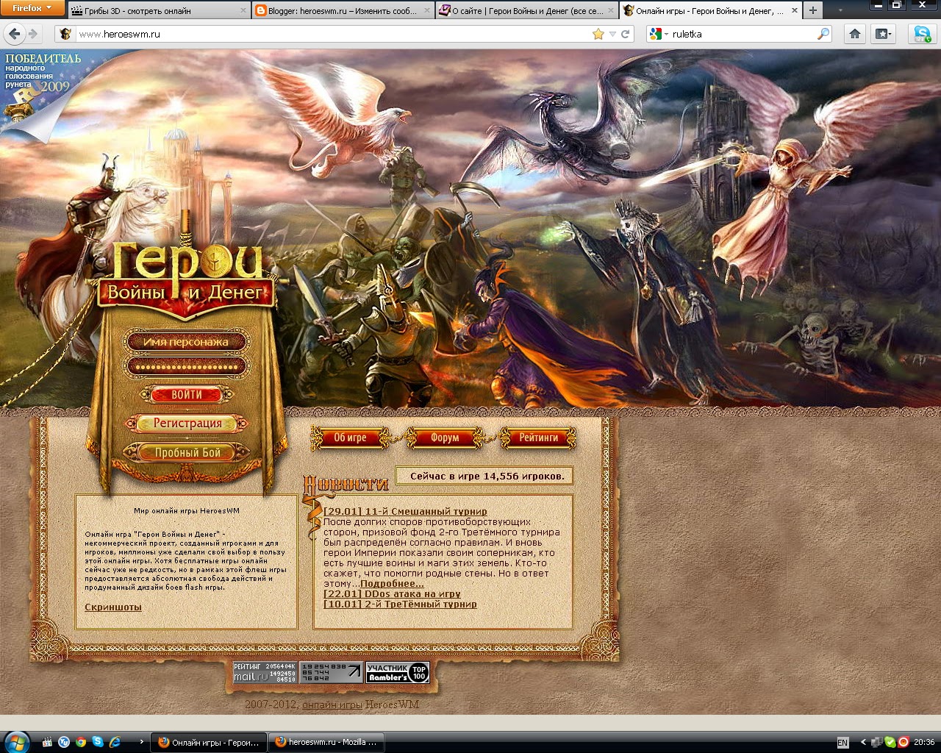
Task: Open the 'Об игре' menu button
Action: [x=350, y=438]
